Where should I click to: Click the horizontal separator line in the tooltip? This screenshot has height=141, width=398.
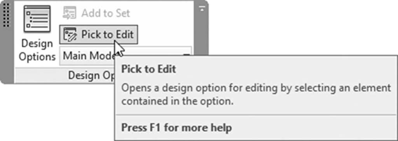click(256, 115)
